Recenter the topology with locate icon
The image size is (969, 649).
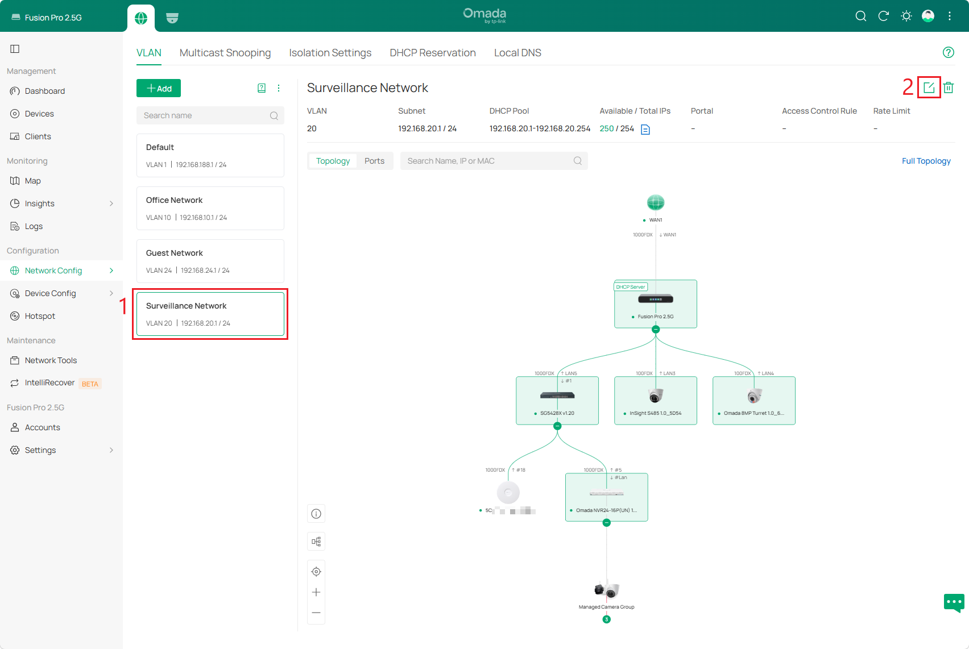pos(316,572)
